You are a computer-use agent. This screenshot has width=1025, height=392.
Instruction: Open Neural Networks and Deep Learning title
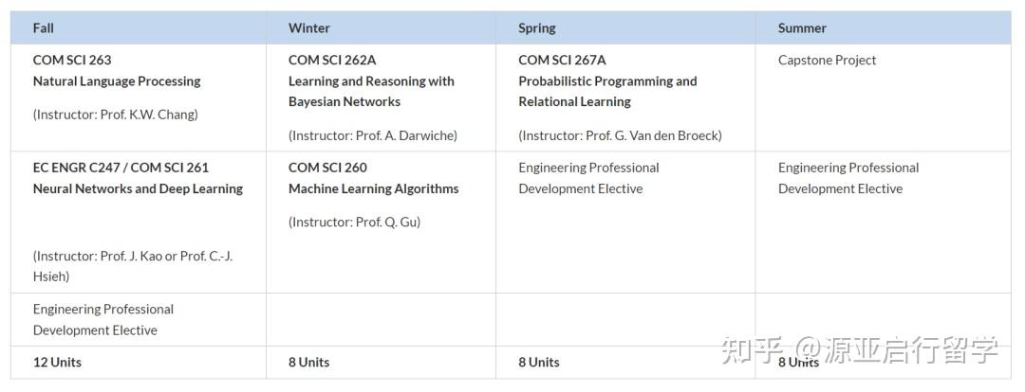point(138,188)
